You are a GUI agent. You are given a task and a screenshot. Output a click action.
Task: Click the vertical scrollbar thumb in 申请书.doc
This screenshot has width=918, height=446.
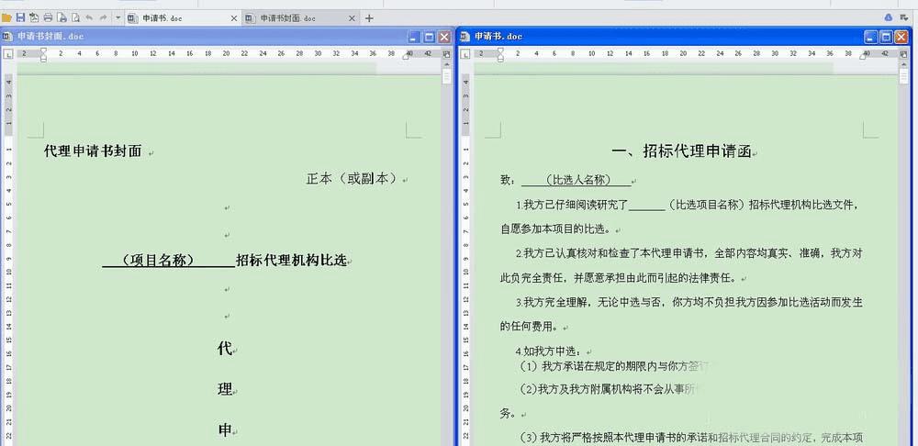point(904,77)
